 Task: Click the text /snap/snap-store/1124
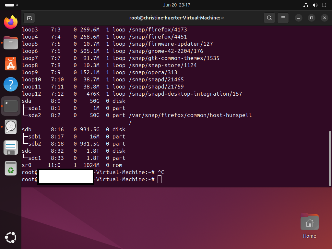point(163,65)
